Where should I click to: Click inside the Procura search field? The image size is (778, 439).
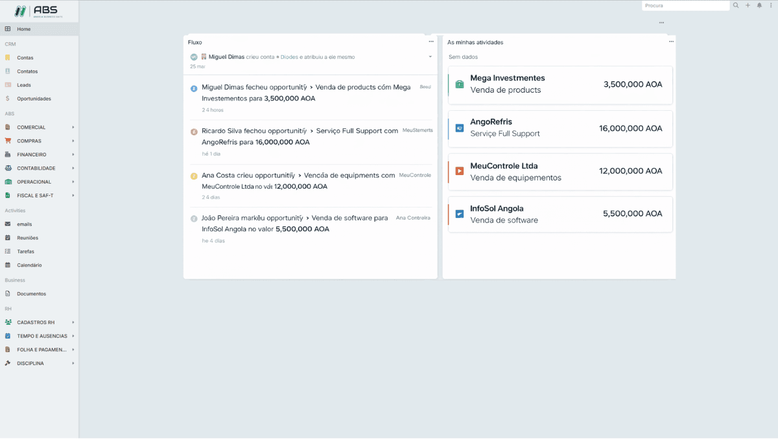pos(685,5)
